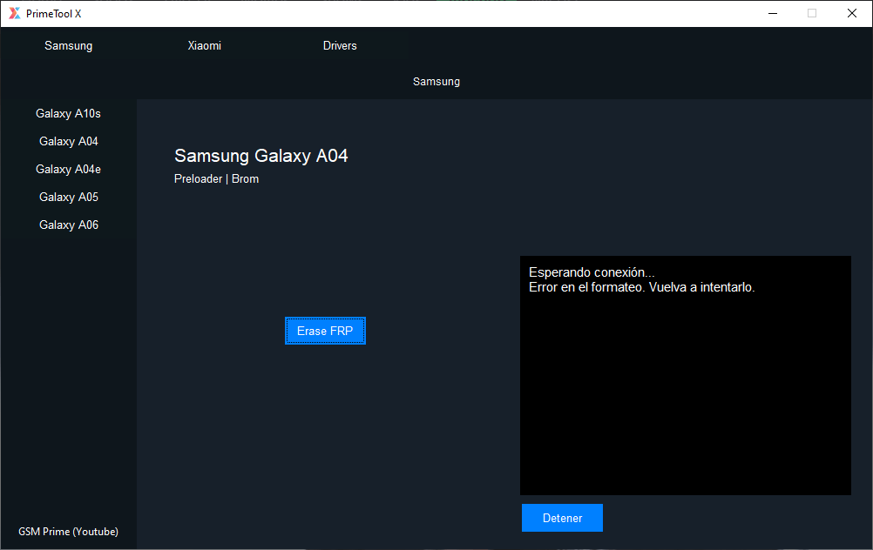Image resolution: width=873 pixels, height=550 pixels.
Task: Click the Samsung Galaxy A04 heading
Action: point(261,156)
